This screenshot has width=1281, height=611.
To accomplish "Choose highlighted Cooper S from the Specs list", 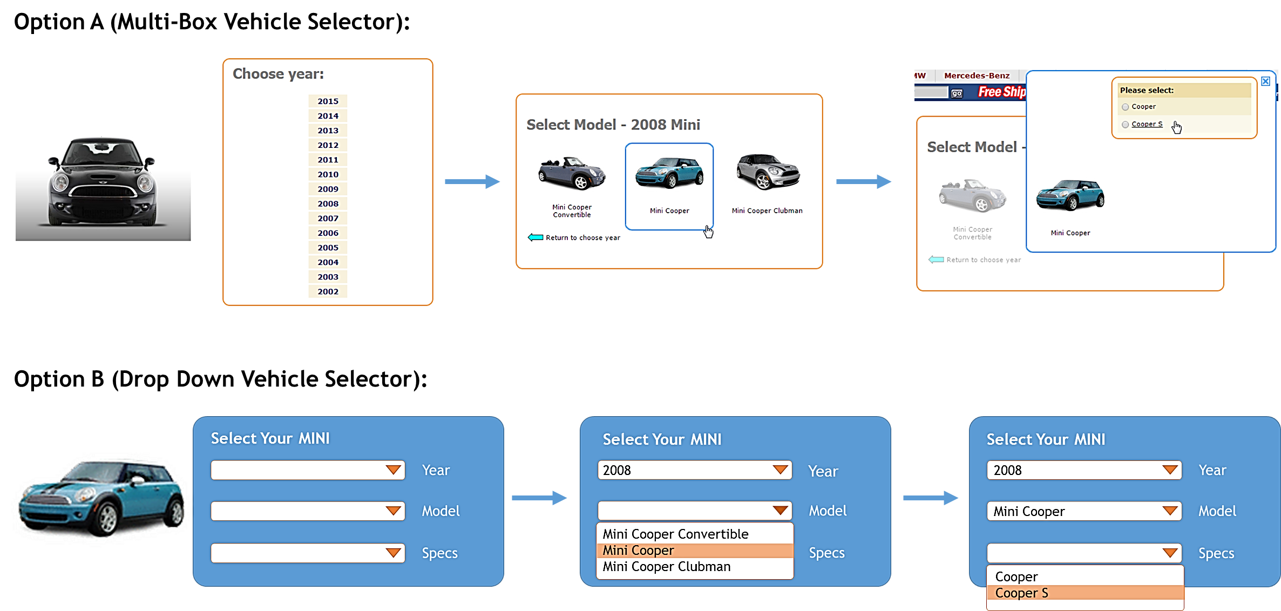I will click(x=1085, y=593).
